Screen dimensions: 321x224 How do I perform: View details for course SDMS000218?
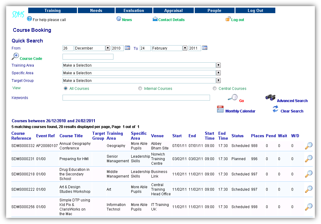[x=308, y=174]
